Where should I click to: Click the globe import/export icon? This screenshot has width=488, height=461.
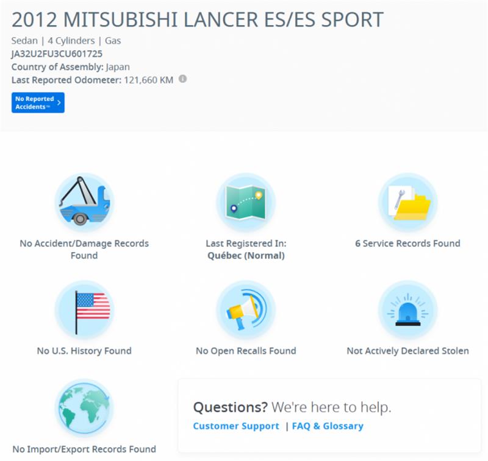click(84, 409)
